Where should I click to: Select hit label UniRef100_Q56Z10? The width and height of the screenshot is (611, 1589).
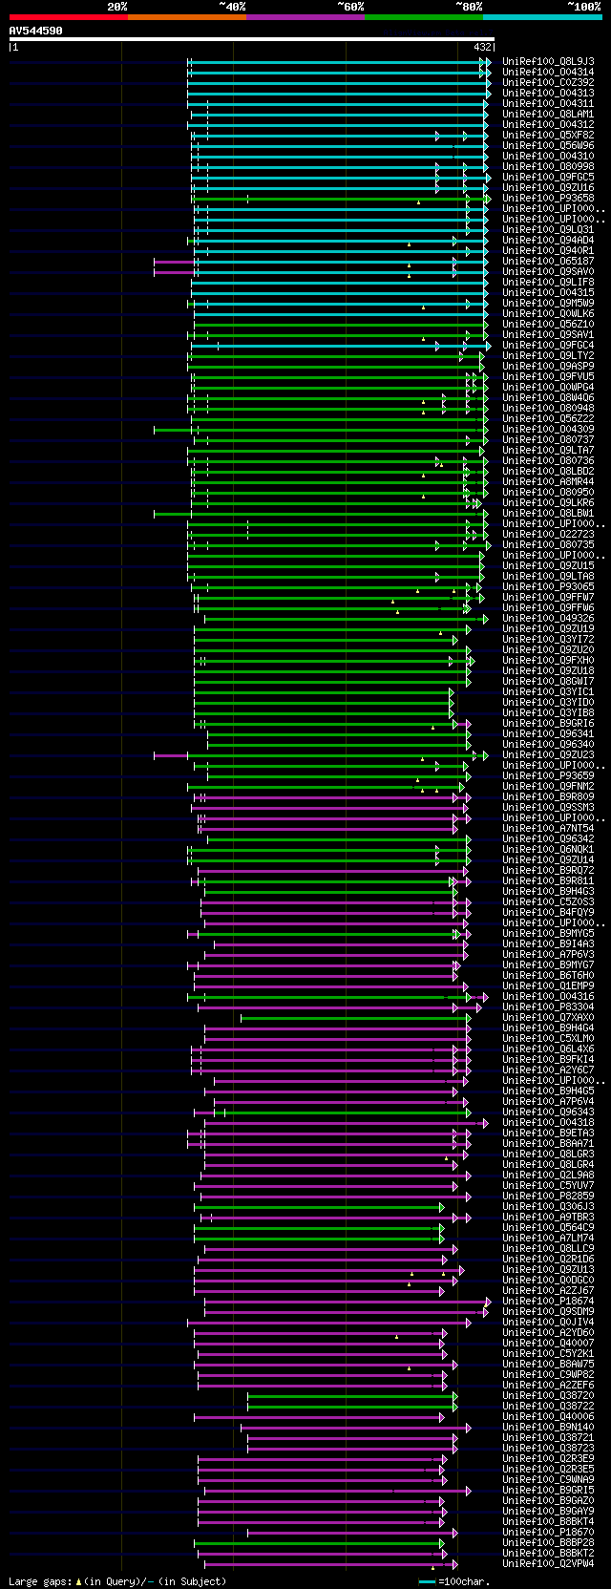click(548, 324)
